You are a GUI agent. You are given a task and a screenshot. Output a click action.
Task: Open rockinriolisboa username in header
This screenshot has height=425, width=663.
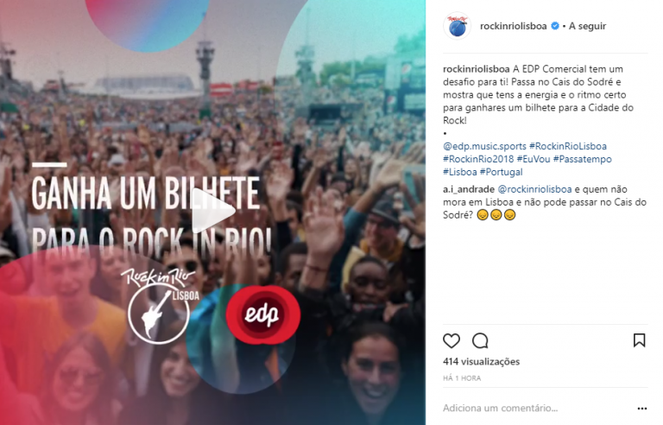coord(514,26)
